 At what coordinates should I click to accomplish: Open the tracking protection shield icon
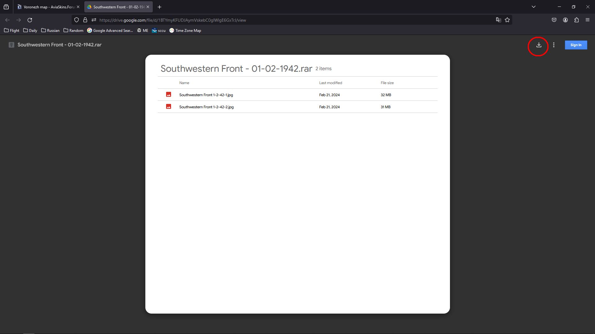pos(77,20)
